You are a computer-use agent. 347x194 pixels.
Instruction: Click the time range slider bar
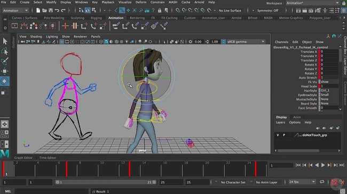[106, 182]
